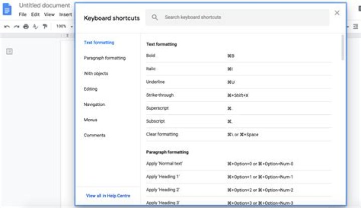Click the Undo arrow in toolbar
This screenshot has height=208, width=361.
(x=7, y=27)
